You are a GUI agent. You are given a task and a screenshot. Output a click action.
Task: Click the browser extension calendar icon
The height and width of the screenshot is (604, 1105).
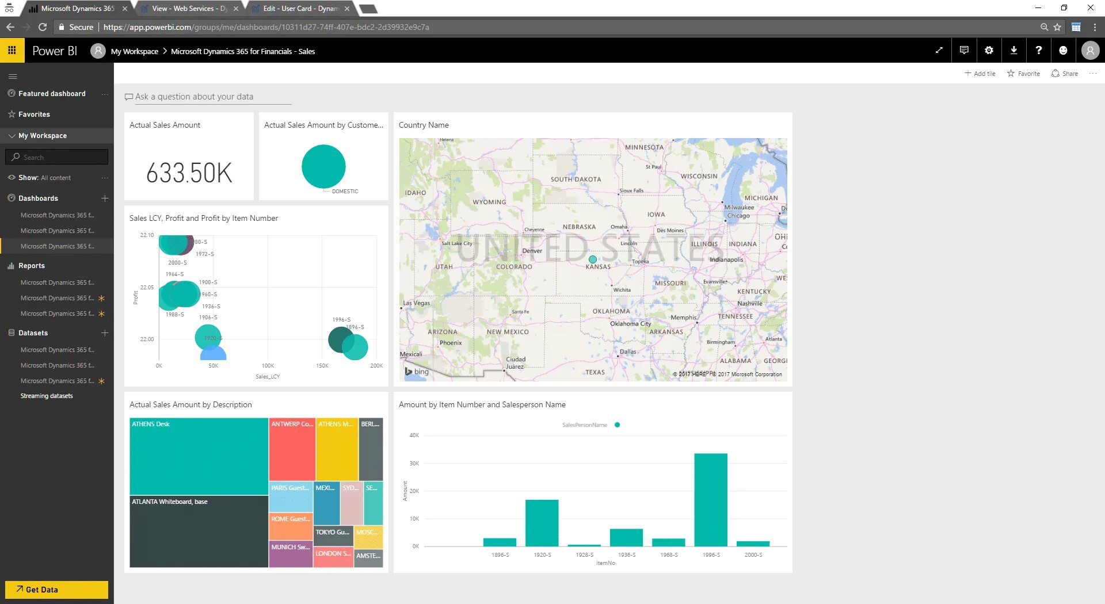click(x=1076, y=27)
